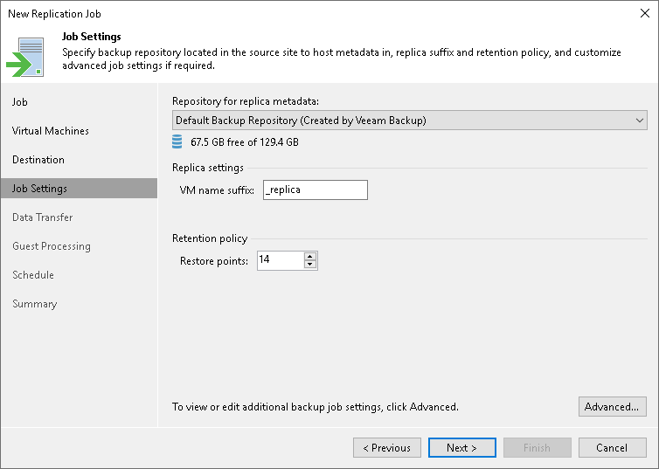Go to the Data Transfer step
The width and height of the screenshot is (659, 469).
pos(42,217)
